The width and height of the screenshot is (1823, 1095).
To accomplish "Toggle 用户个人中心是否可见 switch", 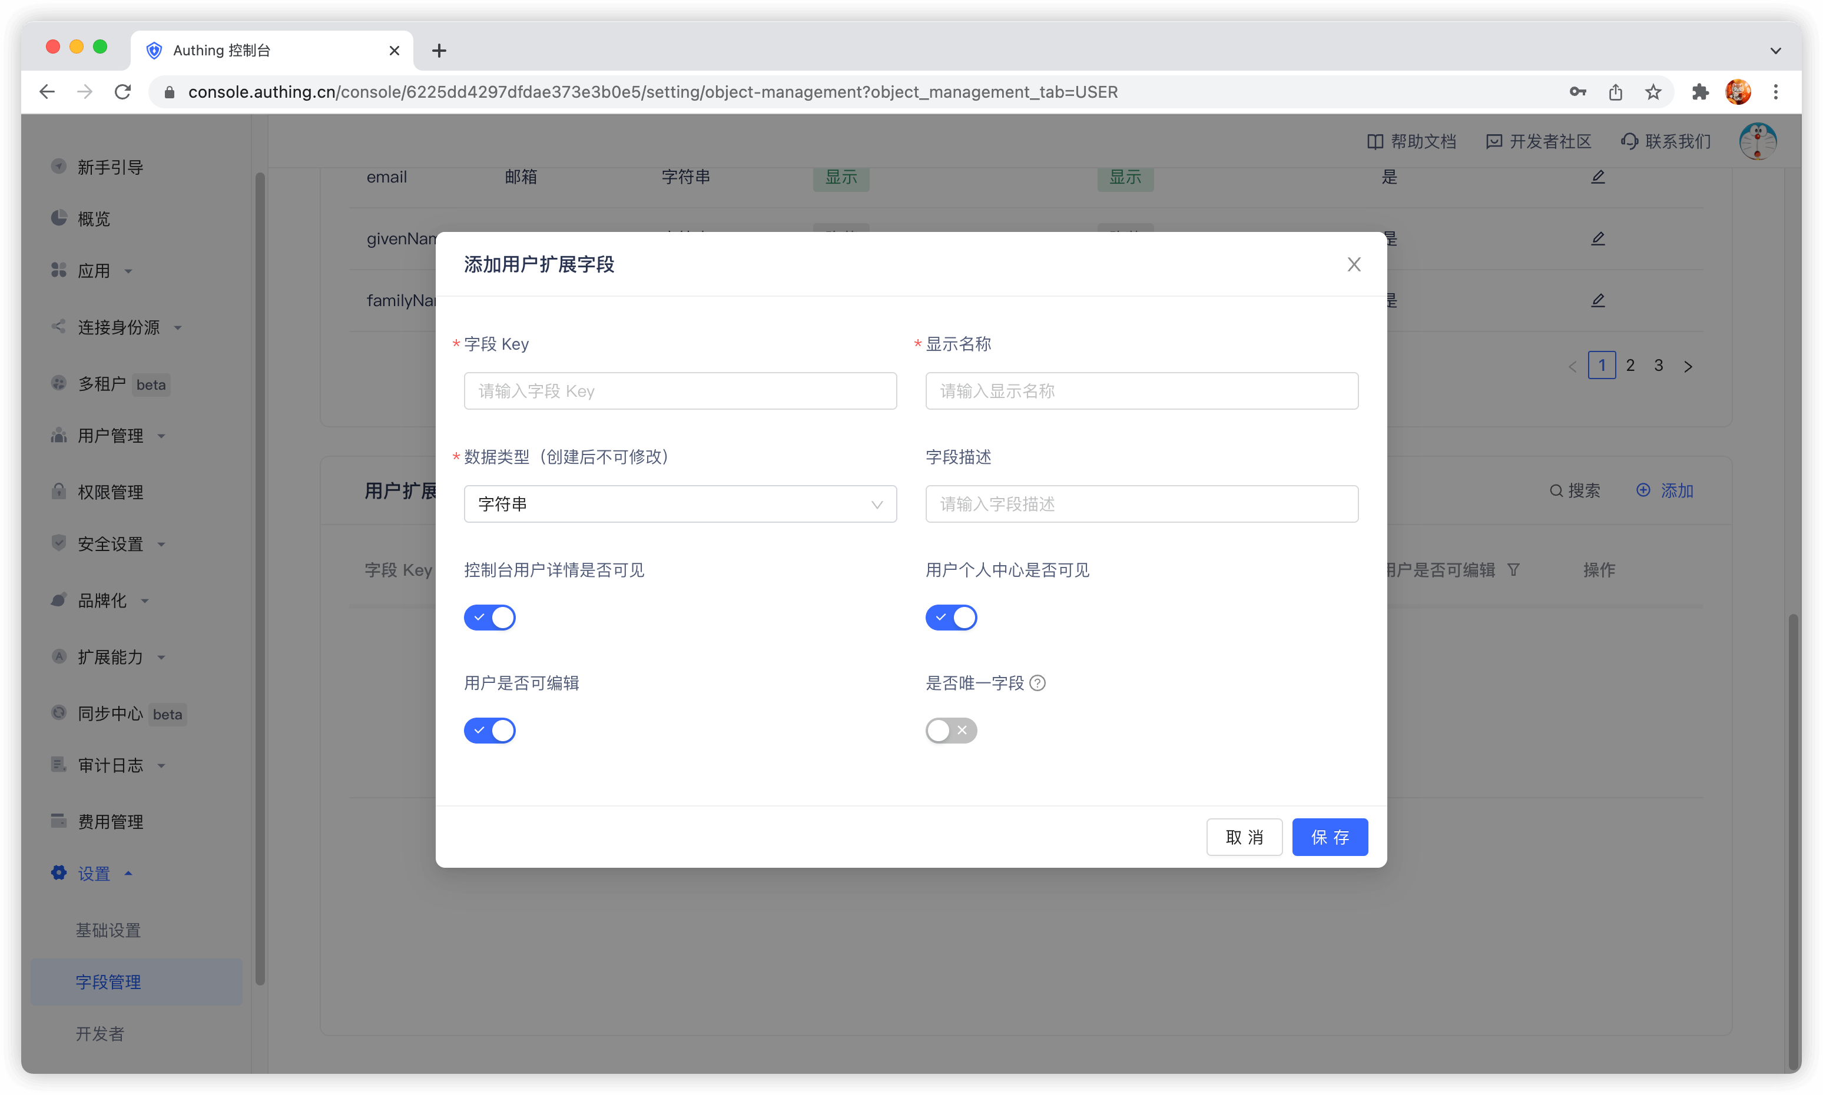I will [x=950, y=618].
